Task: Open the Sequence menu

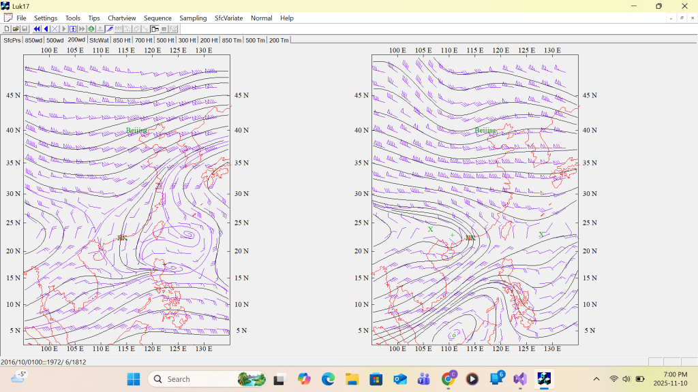Action: coord(157,18)
